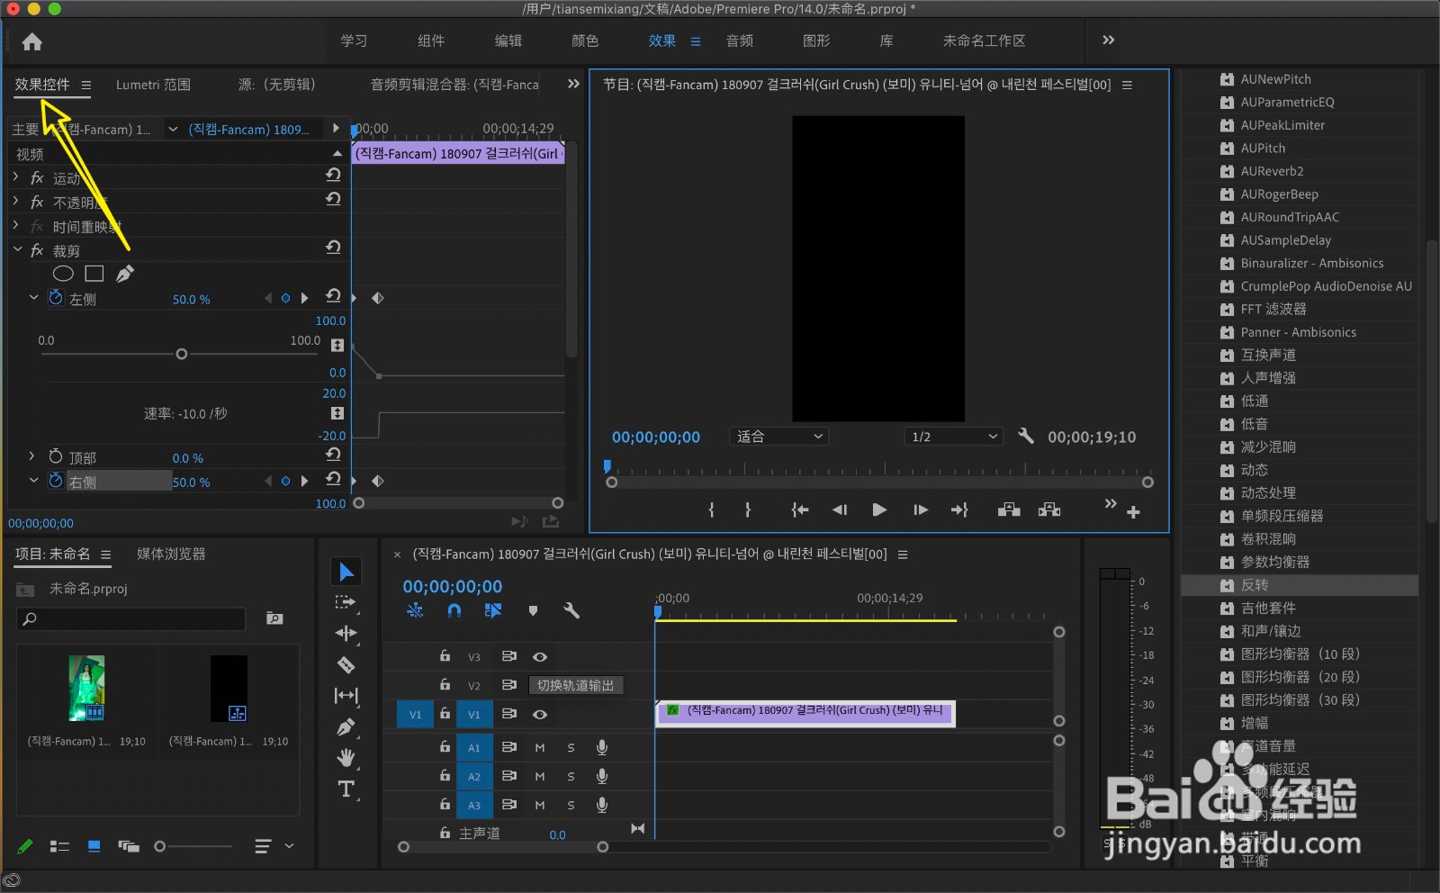Step back one frame in program monitor
The width and height of the screenshot is (1440, 893).
click(840, 510)
